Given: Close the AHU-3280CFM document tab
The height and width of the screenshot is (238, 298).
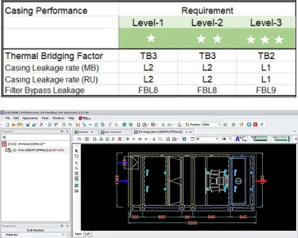Looking at the screenshot, I should tap(191, 132).
